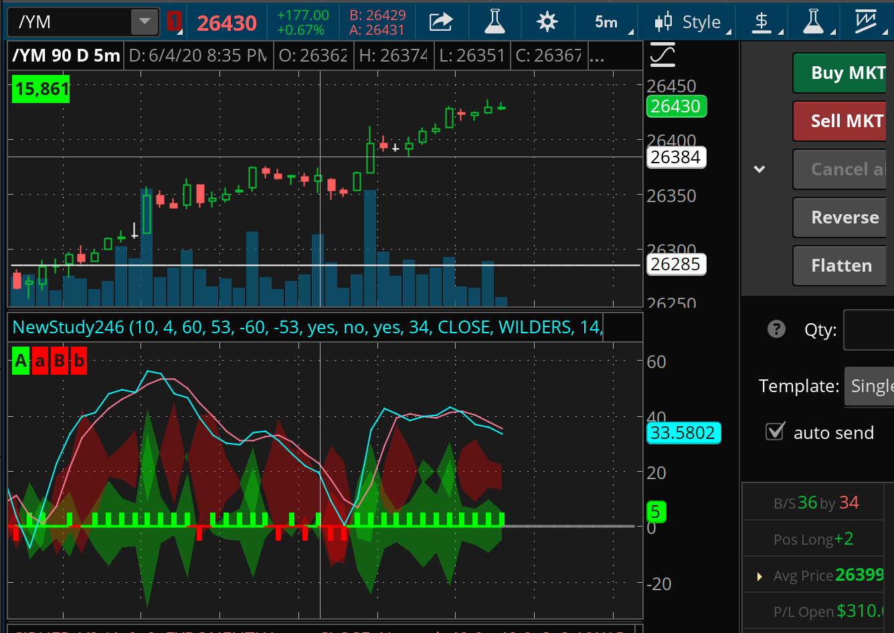Click the candlestick Style icon
894x633 pixels.
pos(663,22)
